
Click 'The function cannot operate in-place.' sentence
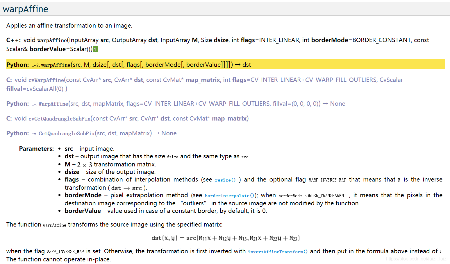click(x=59, y=259)
